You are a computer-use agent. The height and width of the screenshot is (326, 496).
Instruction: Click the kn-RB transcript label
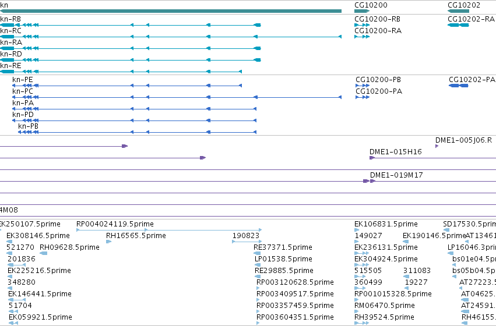click(10, 19)
